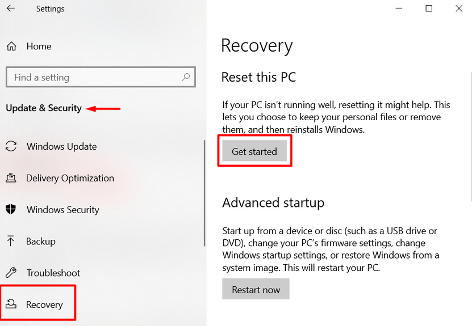Image resolution: width=472 pixels, height=326 pixels.
Task: Click the Recovery icon in sidebar
Action: click(11, 305)
